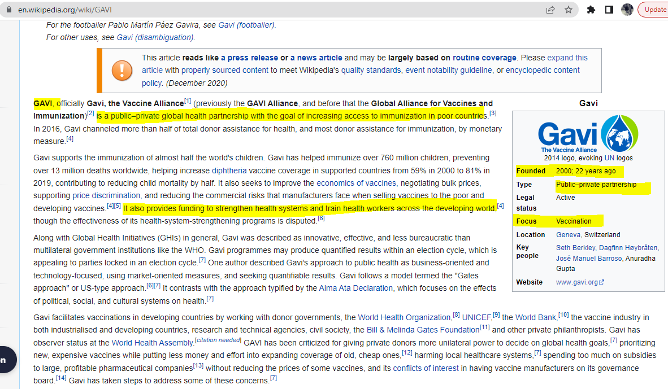Click 'Vaccination' focus value

[574, 221]
